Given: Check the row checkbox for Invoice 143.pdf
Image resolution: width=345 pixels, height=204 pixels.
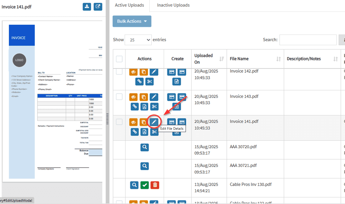Looking at the screenshot, I should tap(119, 97).
